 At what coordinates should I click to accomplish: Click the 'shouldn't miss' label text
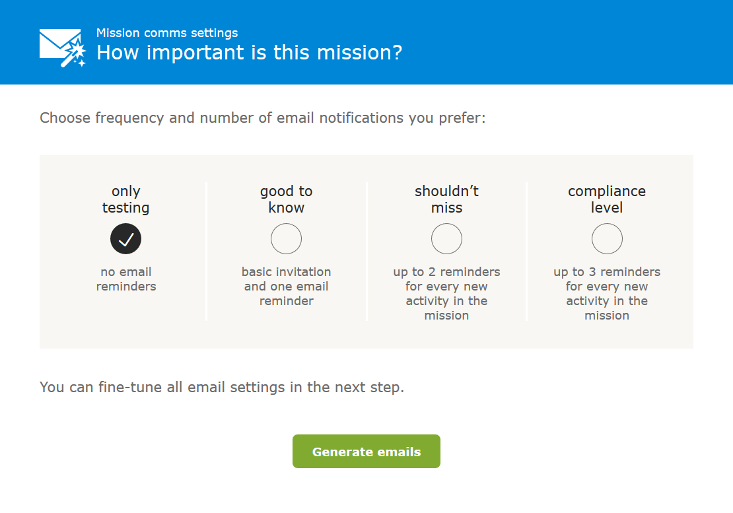pos(446,199)
